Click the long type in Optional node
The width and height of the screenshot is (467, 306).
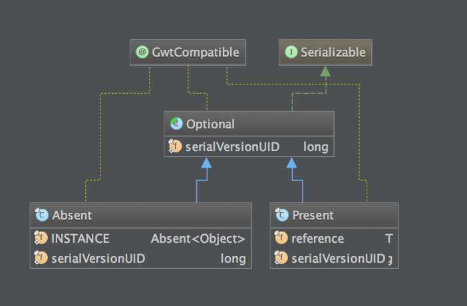(x=316, y=146)
